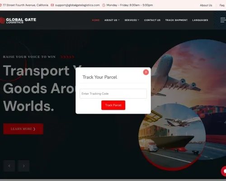Expand the Services dropdown chevron
The height and width of the screenshot is (181, 226).
coord(138,20)
